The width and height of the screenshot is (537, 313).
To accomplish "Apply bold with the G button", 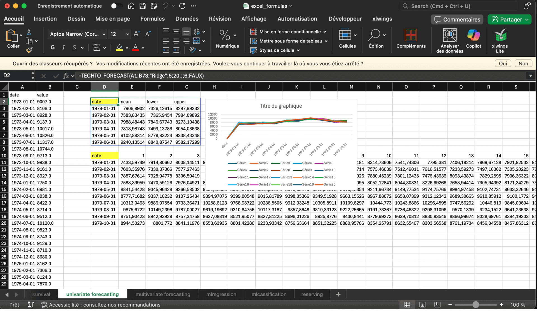I will pyautogui.click(x=53, y=48).
